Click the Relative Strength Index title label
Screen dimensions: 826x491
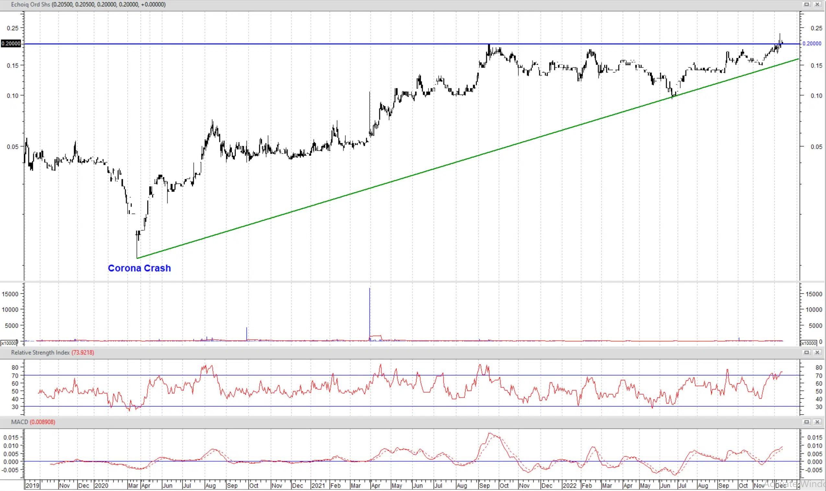[41, 352]
